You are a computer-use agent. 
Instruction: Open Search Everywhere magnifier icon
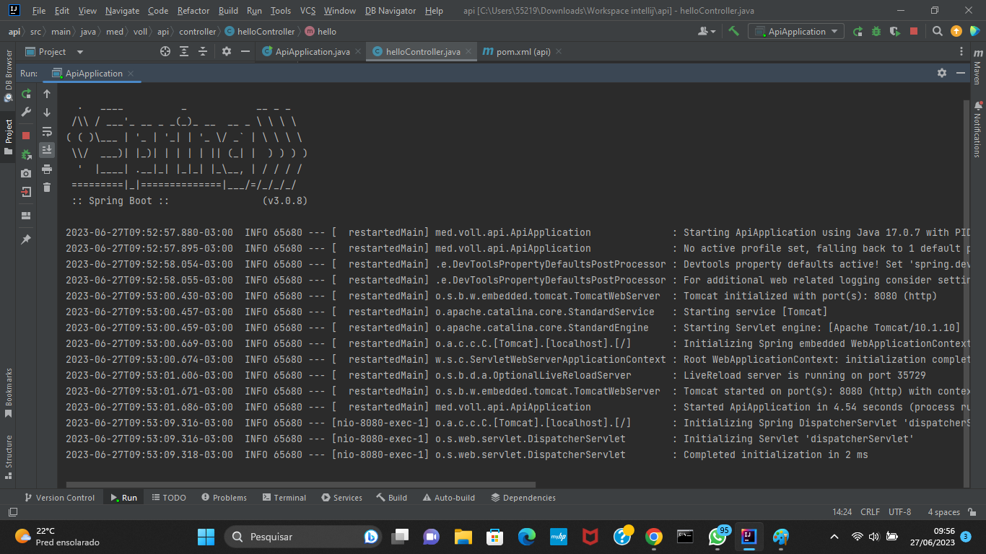tap(937, 31)
